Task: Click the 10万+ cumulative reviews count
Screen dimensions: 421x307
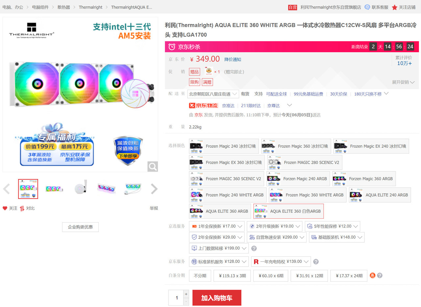Action: [404, 63]
